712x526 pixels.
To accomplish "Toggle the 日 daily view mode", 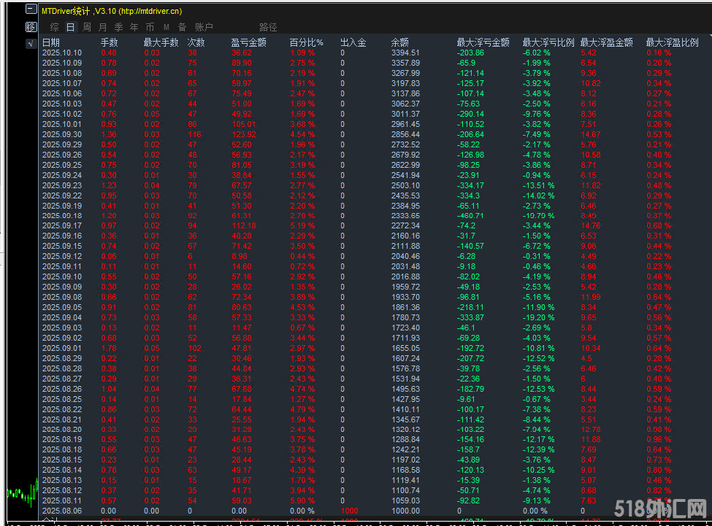I will click(x=69, y=26).
